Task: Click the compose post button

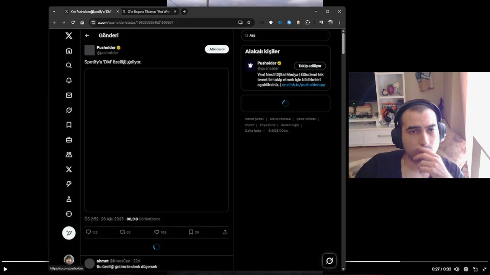Action: pyautogui.click(x=69, y=233)
